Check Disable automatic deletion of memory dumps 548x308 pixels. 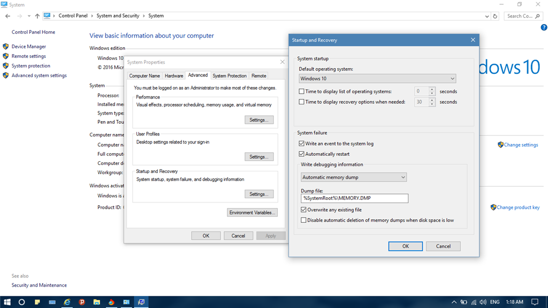point(303,220)
